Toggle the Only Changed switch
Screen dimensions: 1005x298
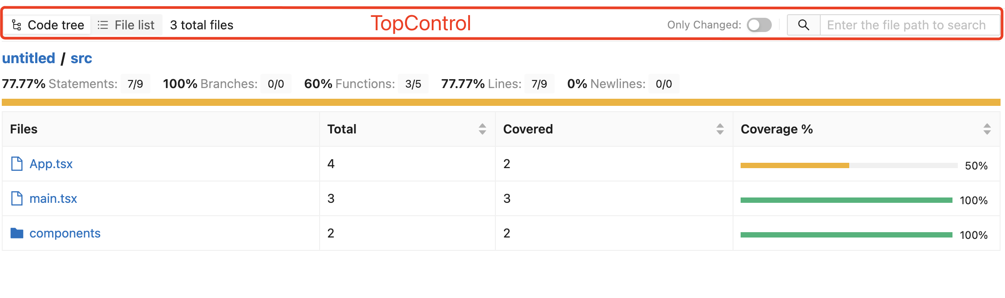759,25
